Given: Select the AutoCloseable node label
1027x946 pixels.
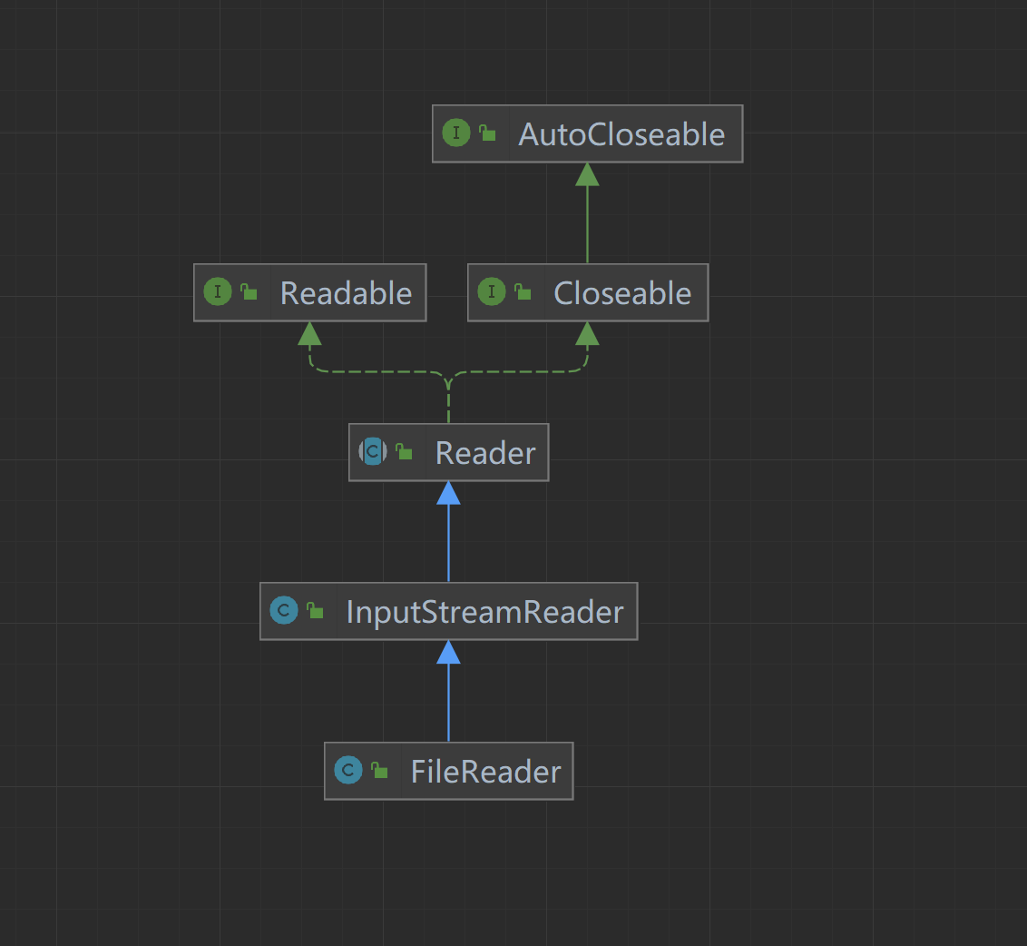Looking at the screenshot, I should pyautogui.click(x=621, y=134).
